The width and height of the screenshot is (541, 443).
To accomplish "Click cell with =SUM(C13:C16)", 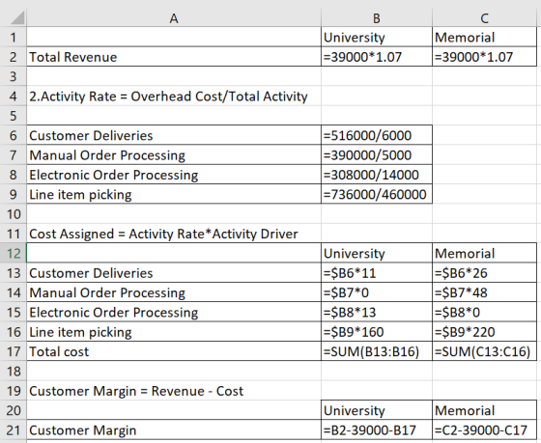I will point(484,351).
